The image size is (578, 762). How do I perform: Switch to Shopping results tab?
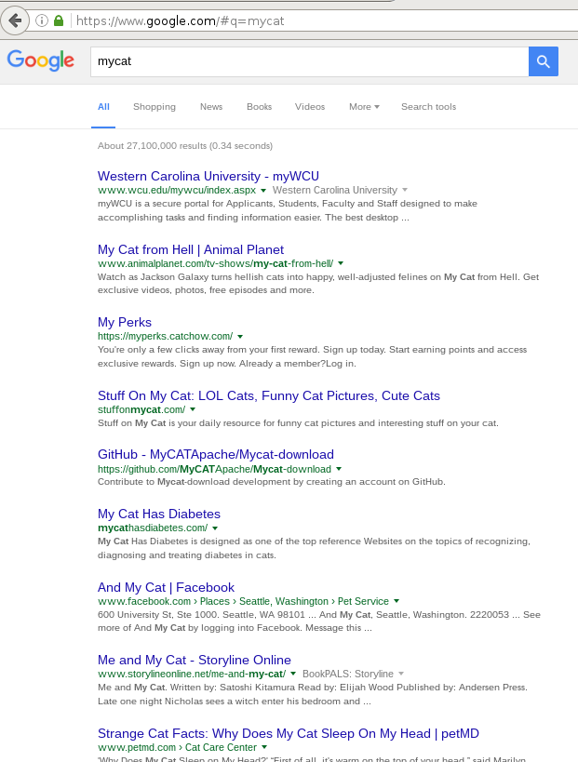[155, 107]
